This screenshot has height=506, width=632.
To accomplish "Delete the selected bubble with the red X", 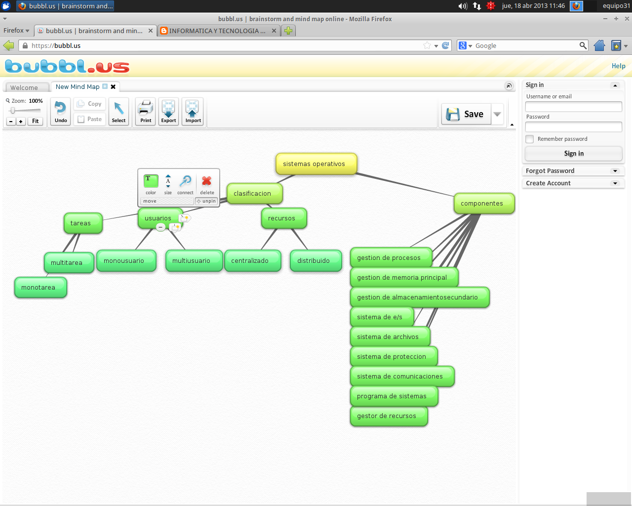I will [207, 181].
